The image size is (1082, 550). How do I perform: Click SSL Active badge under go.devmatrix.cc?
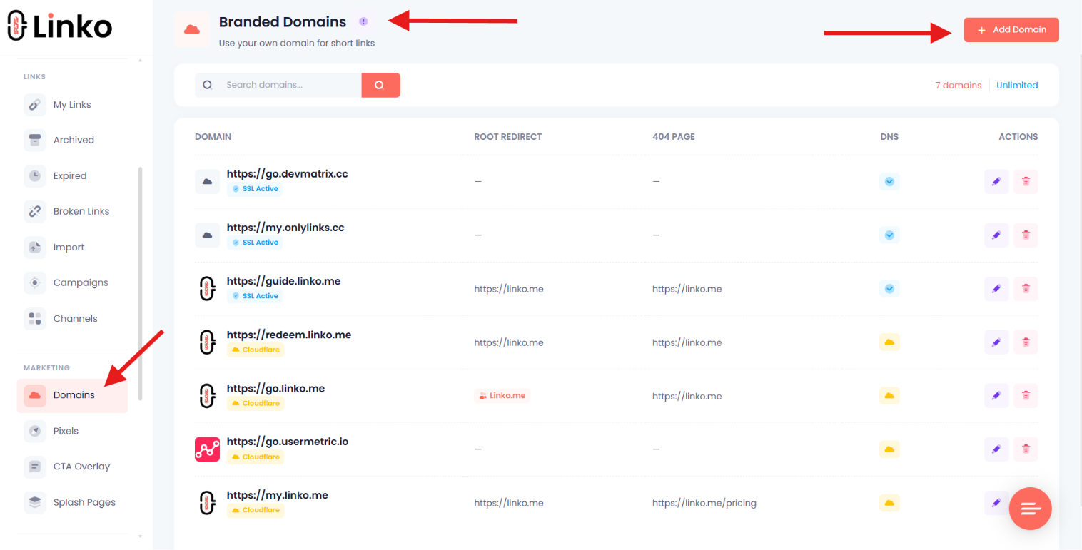point(255,189)
